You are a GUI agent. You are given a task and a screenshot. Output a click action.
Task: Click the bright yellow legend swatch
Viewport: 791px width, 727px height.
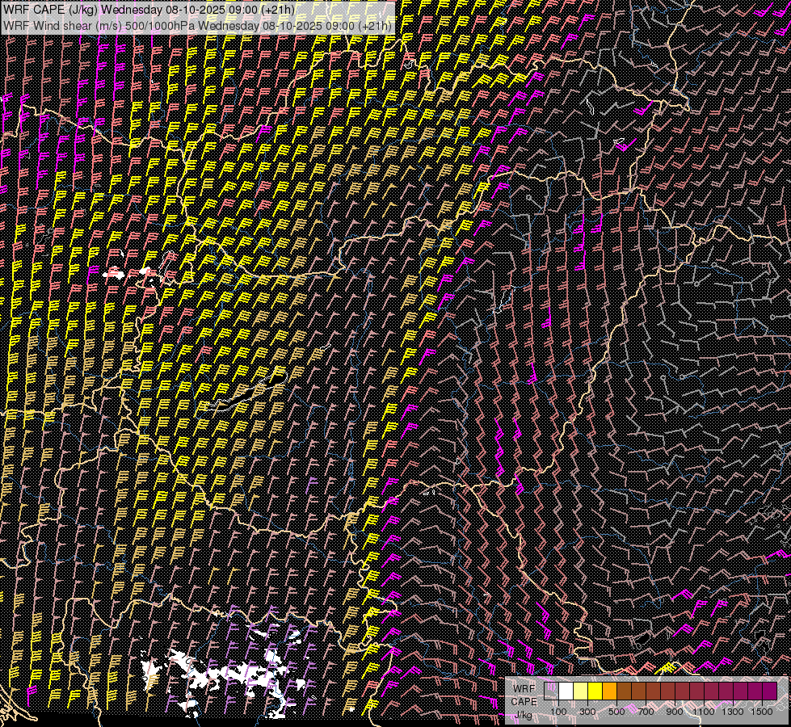click(x=595, y=691)
